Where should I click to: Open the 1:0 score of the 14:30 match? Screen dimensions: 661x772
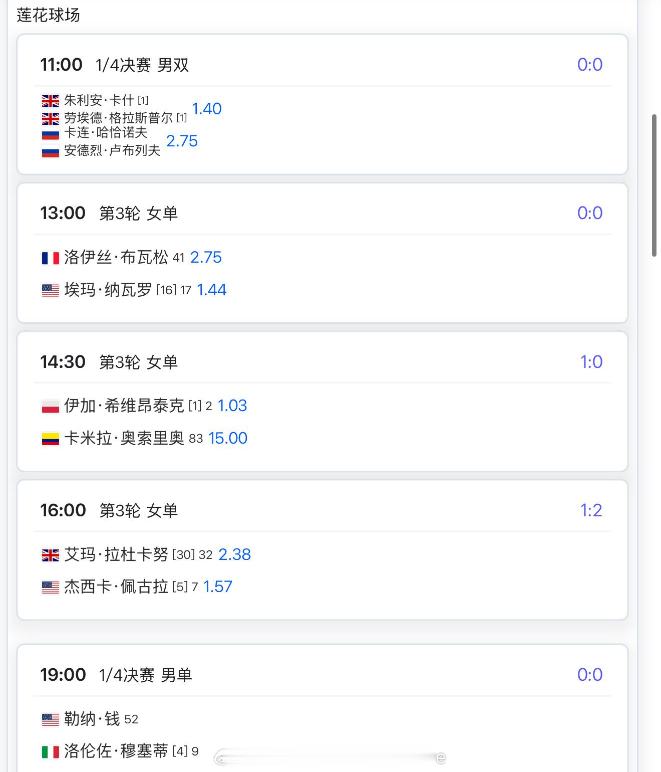[591, 362]
